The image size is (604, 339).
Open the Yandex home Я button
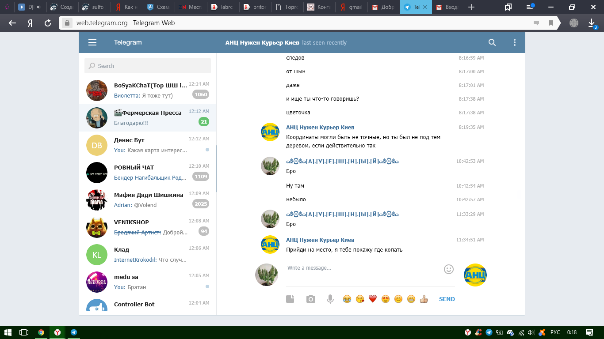[x=30, y=23]
